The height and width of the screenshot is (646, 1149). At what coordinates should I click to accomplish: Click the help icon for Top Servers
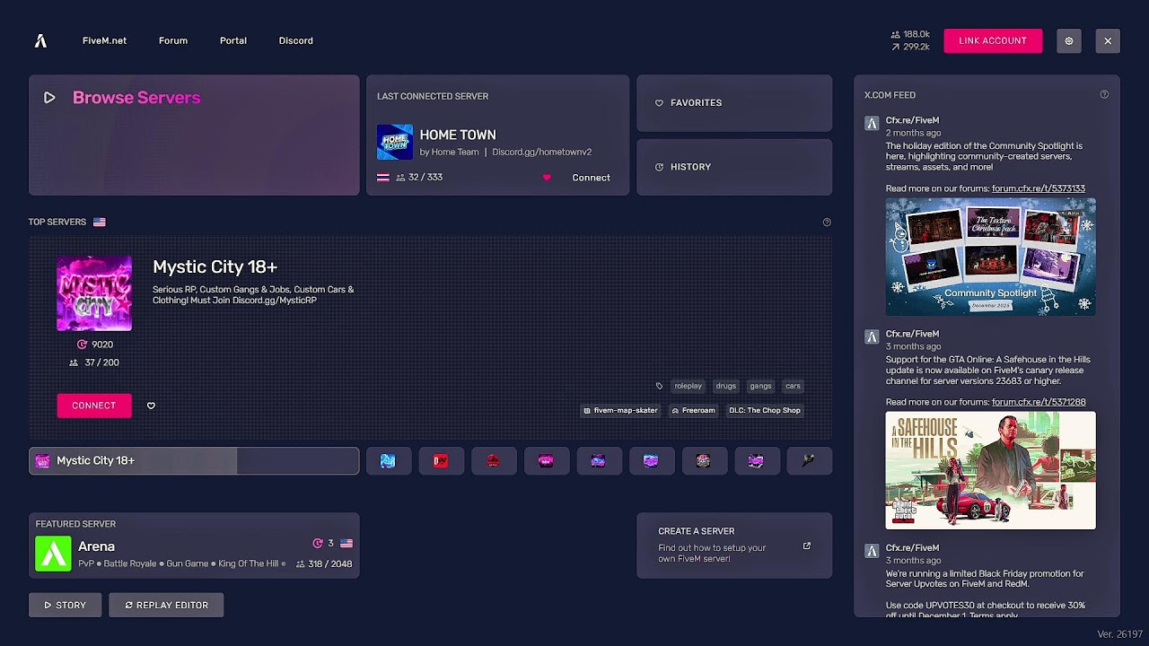tap(827, 223)
